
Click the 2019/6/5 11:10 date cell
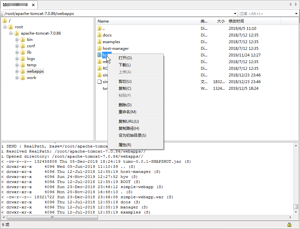point(242,28)
